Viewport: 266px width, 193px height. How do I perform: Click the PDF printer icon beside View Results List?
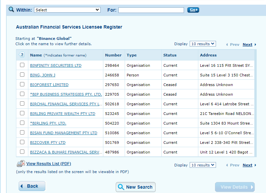coord(21,163)
